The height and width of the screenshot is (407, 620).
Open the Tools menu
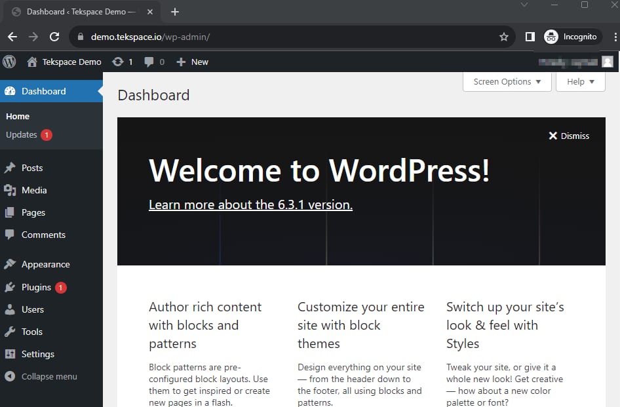point(51,332)
